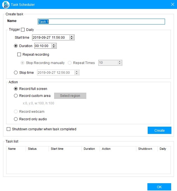
Task: Select the Duration radio button
Action: pyautogui.click(x=16, y=46)
